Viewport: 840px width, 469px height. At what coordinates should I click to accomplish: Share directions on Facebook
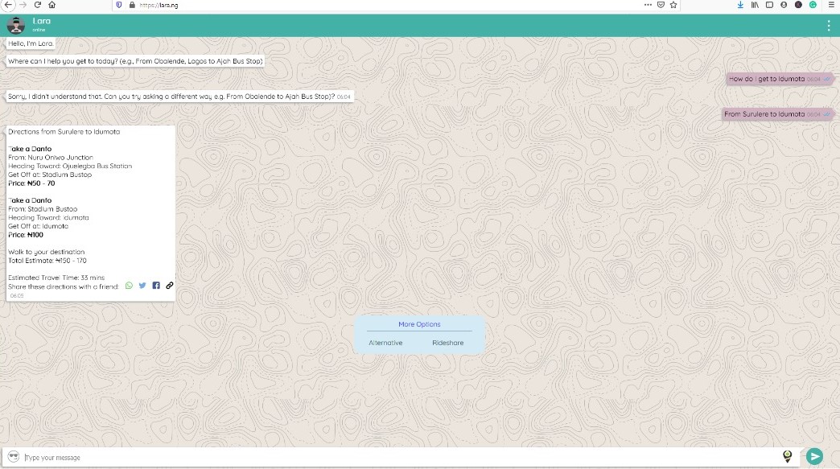(156, 286)
